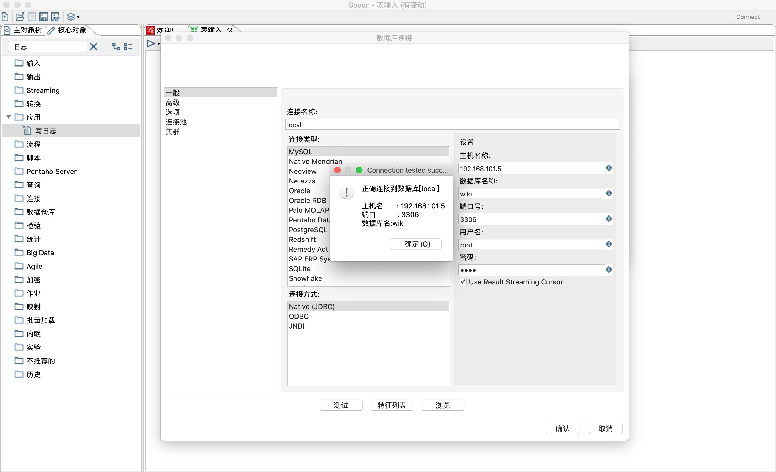Clear the 日志 search with X icon
The width and height of the screenshot is (776, 472).
click(94, 47)
